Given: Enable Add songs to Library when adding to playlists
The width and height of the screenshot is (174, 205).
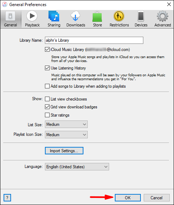Looking at the screenshot, I should coord(47,86).
